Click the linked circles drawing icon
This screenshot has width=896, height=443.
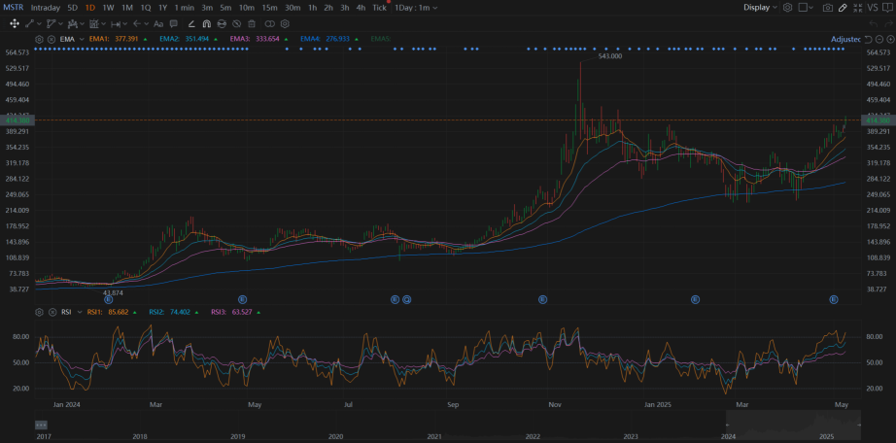coord(270,24)
